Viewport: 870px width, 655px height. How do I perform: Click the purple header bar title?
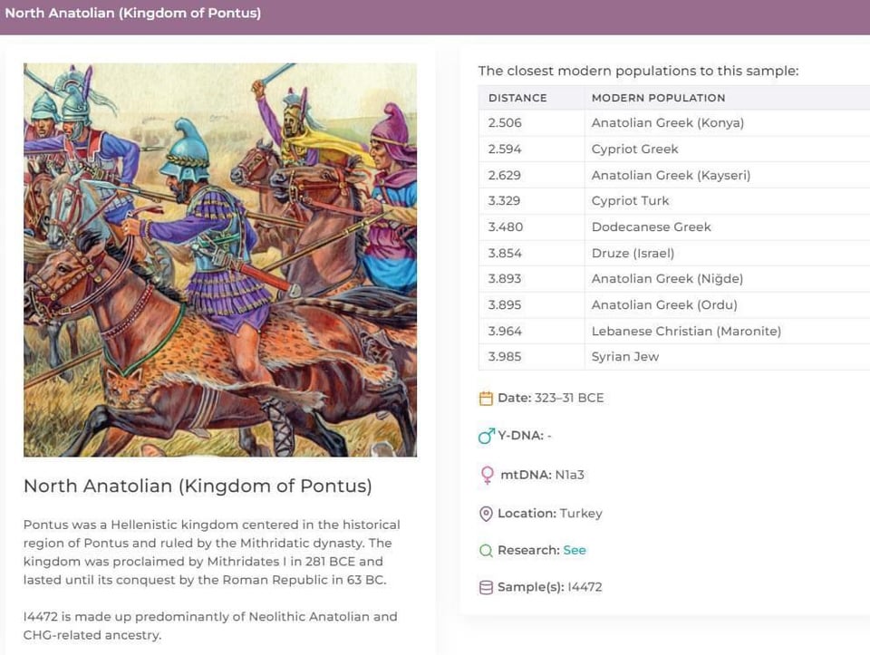click(133, 14)
